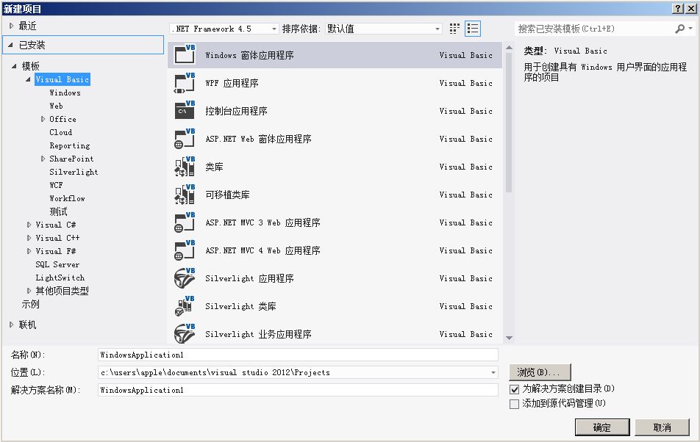Select the 可移植类库 template icon

pyautogui.click(x=185, y=194)
